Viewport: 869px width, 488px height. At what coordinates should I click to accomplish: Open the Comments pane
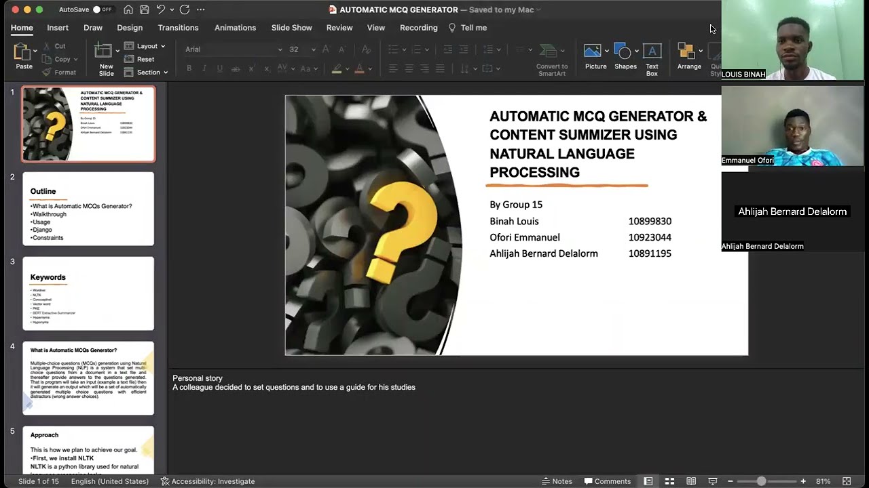coord(608,481)
